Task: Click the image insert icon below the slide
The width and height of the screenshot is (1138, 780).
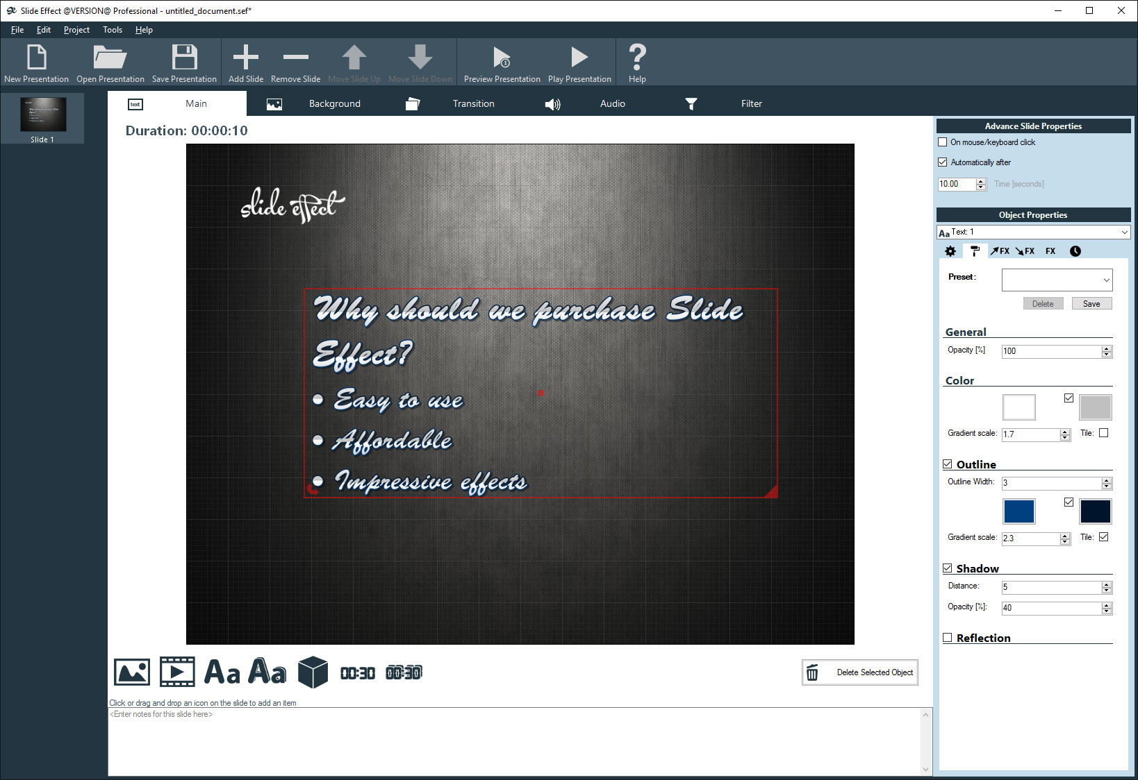Action: [x=132, y=672]
